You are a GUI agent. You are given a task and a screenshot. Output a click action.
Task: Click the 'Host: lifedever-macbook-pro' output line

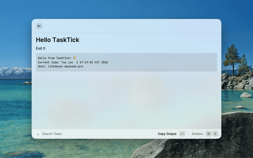[60, 66]
